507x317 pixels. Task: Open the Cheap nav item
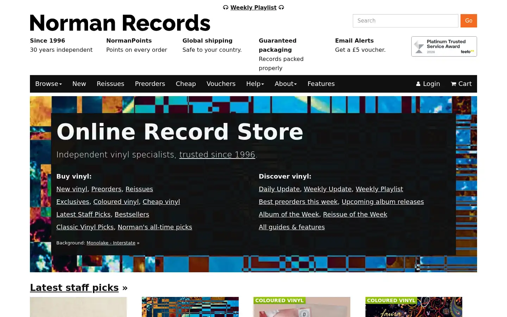click(186, 84)
